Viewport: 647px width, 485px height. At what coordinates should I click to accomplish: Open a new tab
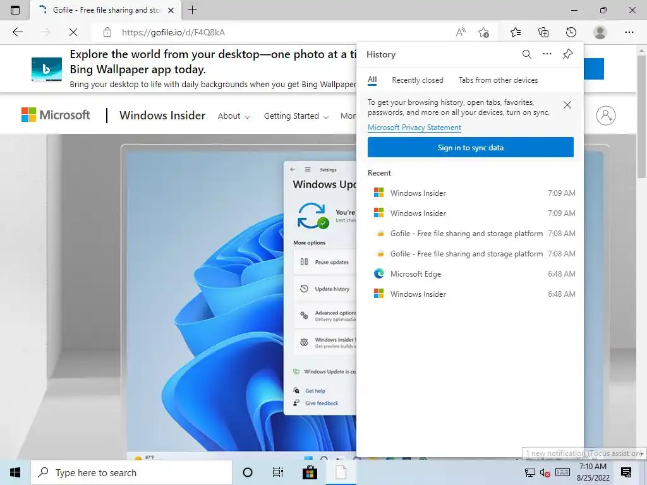pos(192,10)
